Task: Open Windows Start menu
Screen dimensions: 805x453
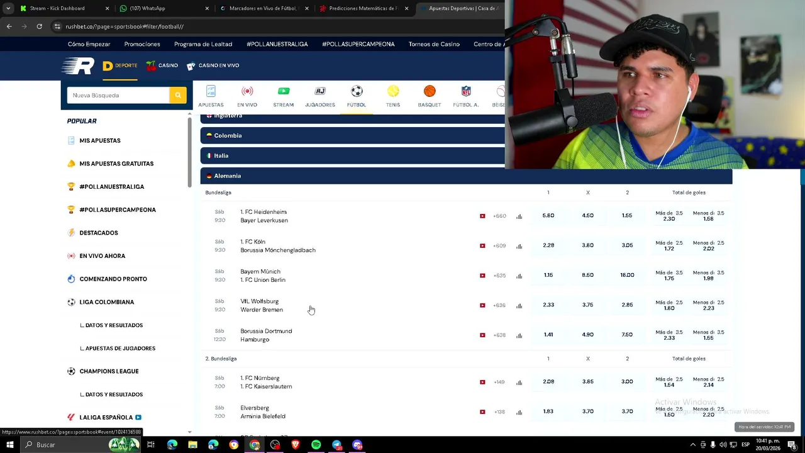Action: coord(9,445)
